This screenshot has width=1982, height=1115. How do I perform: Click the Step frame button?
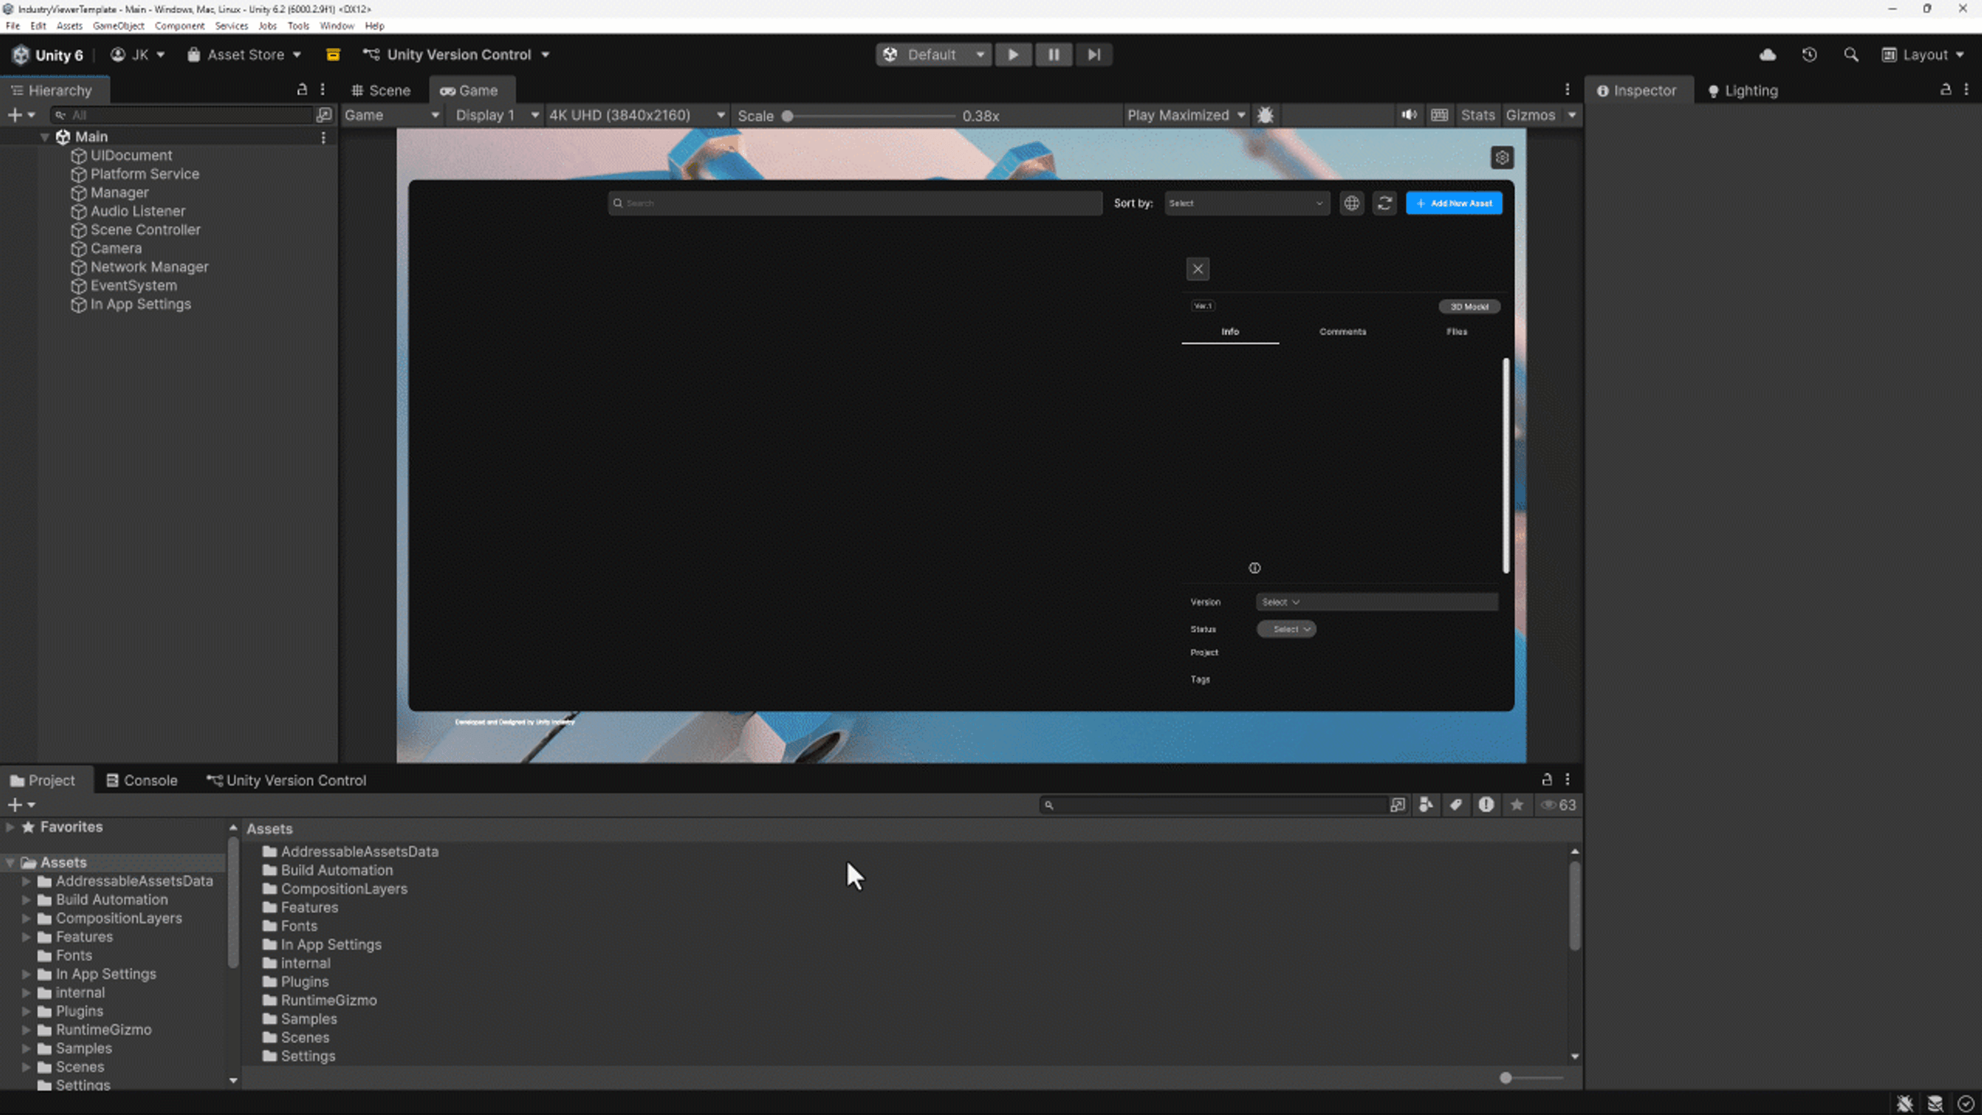1093,55
